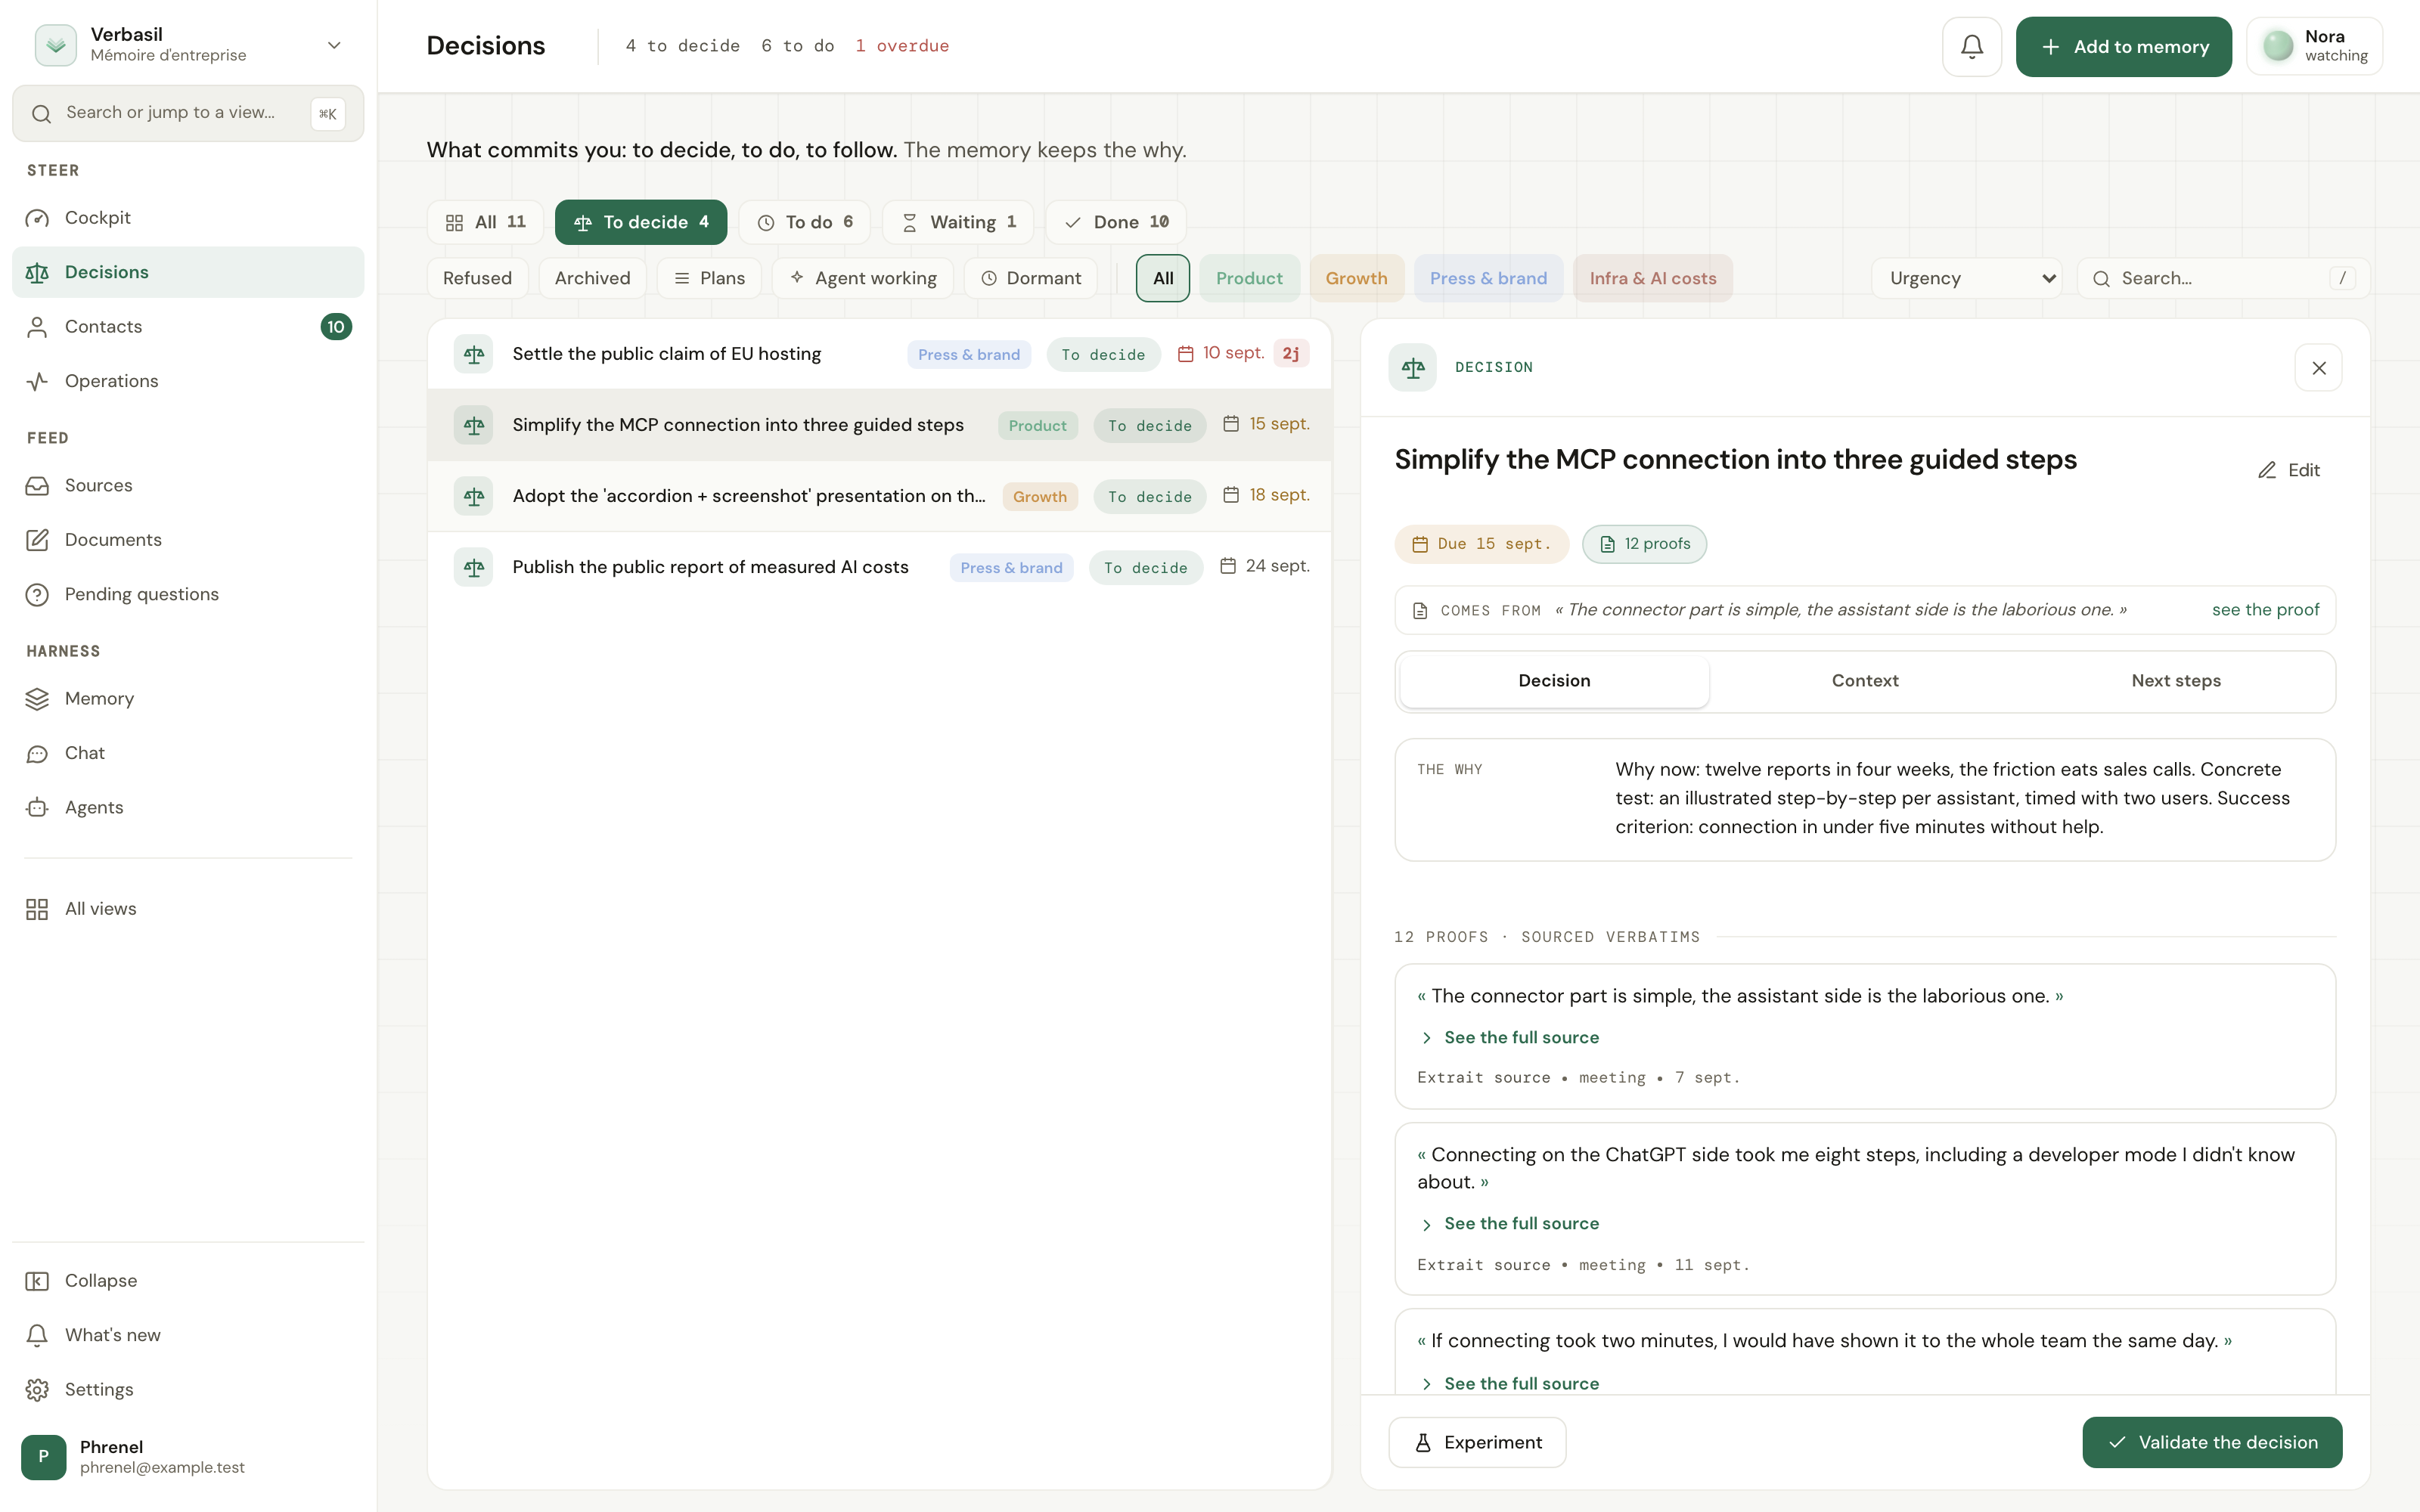This screenshot has width=2420, height=1512.
Task: Click the Memory layers icon
Action: coord(37,699)
